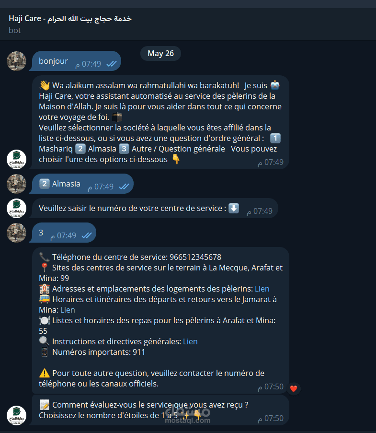Open the Lien link for Jamarat horaires
The image size is (376, 433).
click(68, 310)
